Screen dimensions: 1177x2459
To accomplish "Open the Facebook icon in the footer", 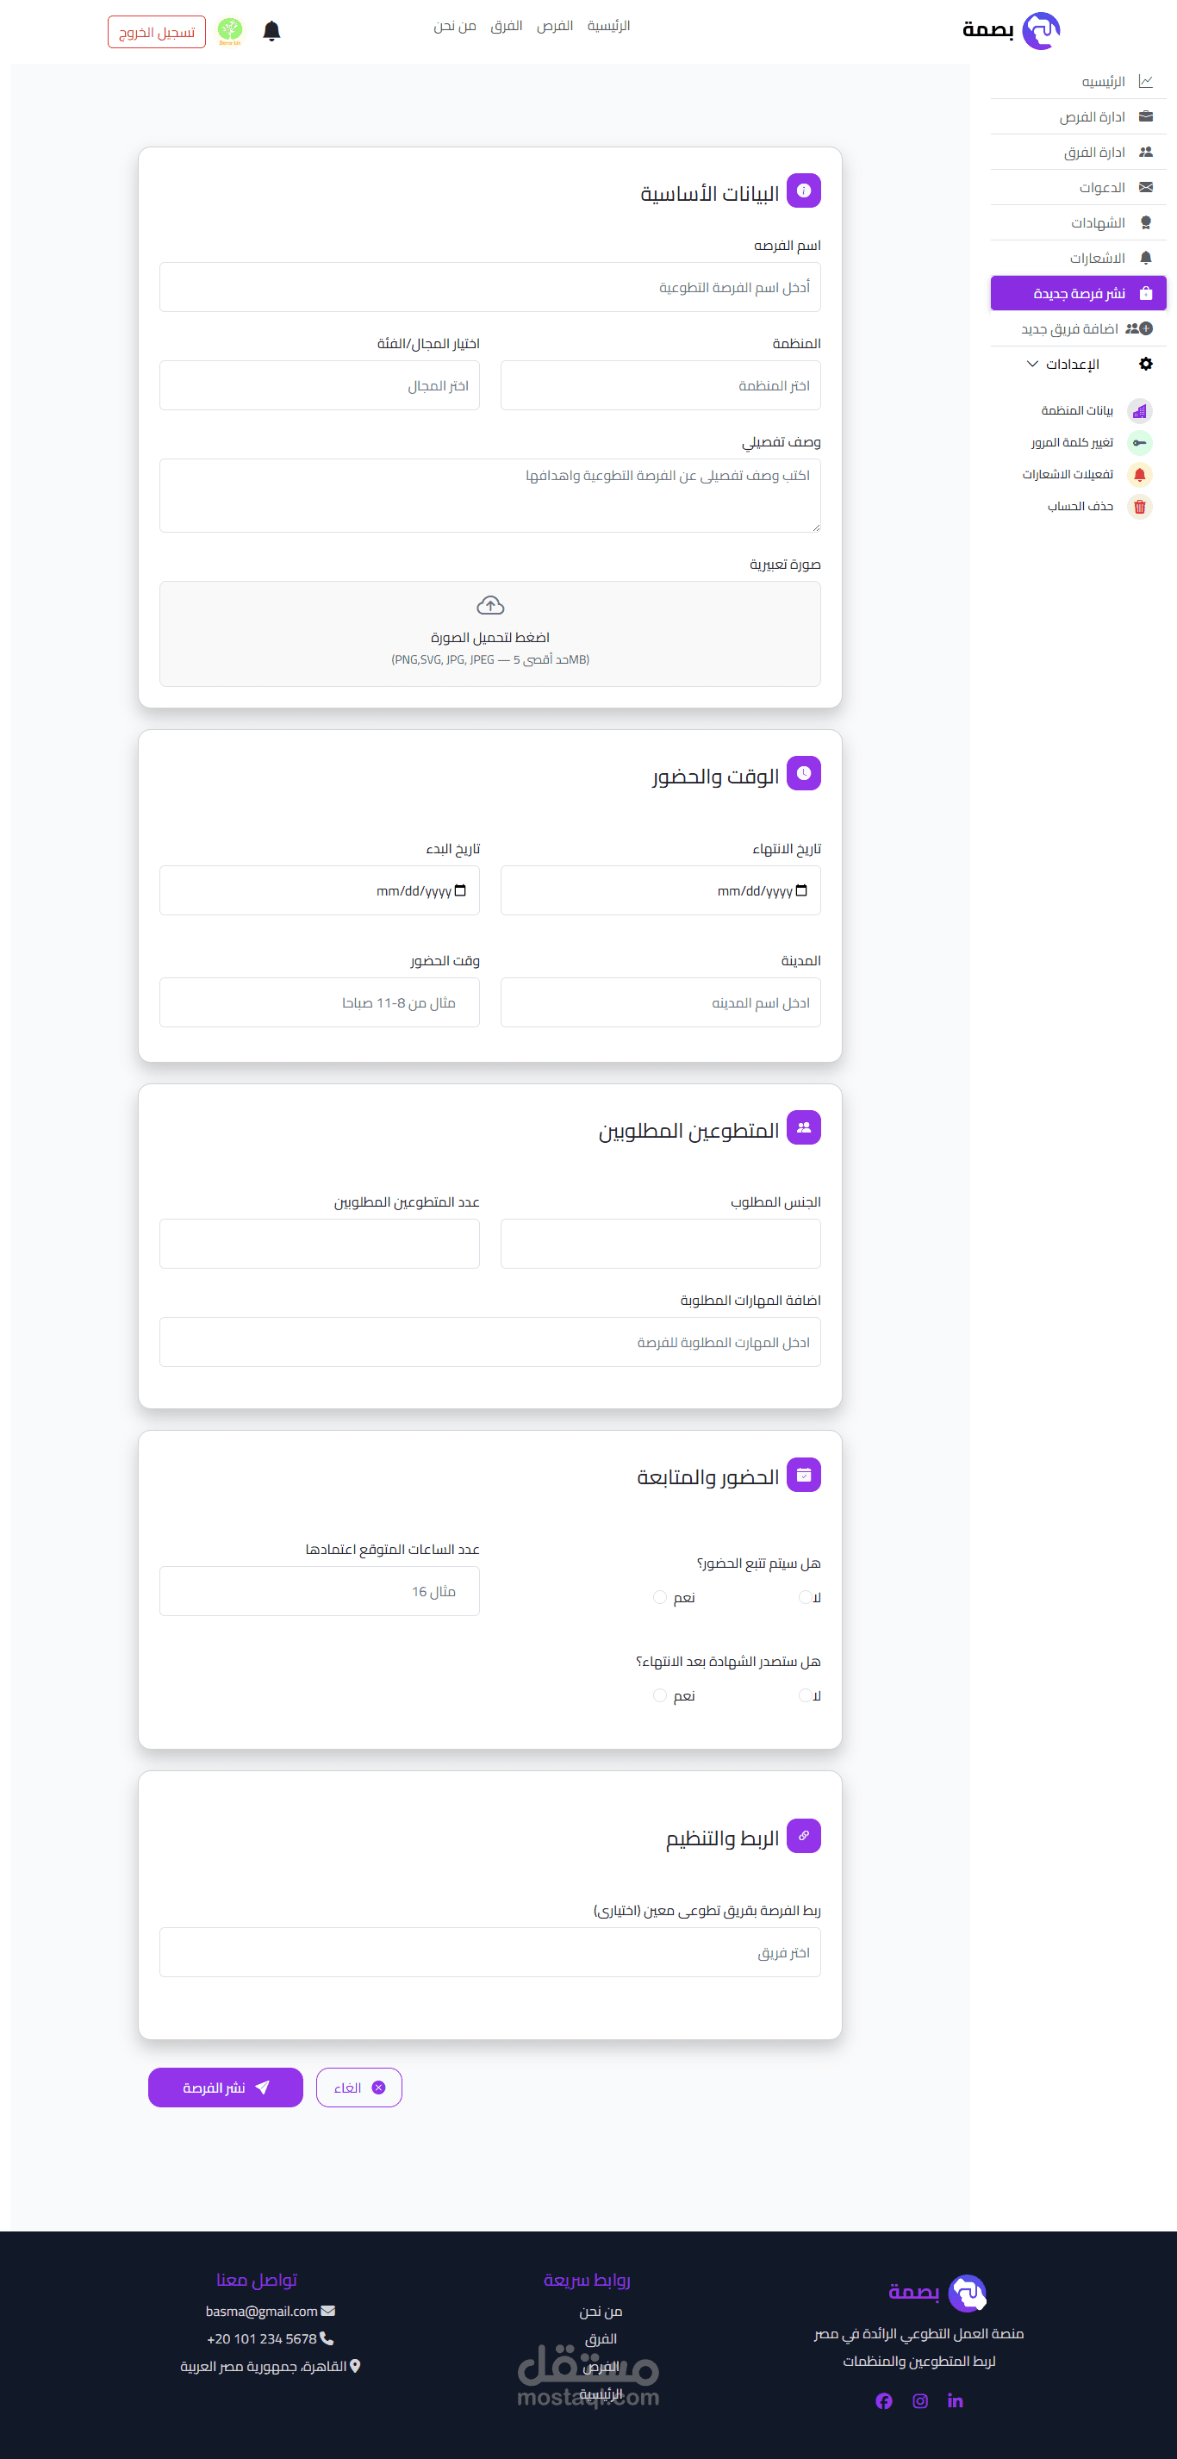I will point(884,2400).
